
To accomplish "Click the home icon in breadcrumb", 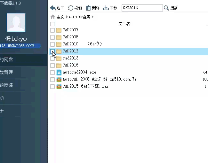I will (x=53, y=17).
